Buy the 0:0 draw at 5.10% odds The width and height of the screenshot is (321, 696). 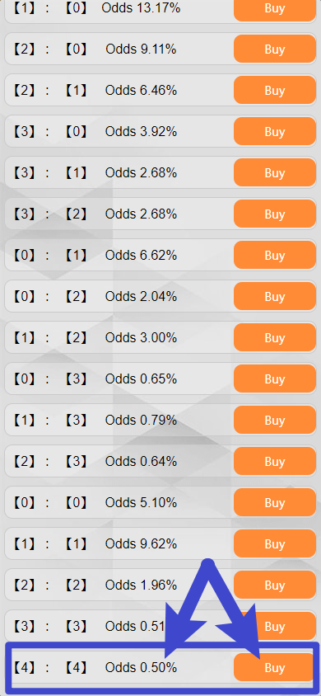[x=275, y=503]
